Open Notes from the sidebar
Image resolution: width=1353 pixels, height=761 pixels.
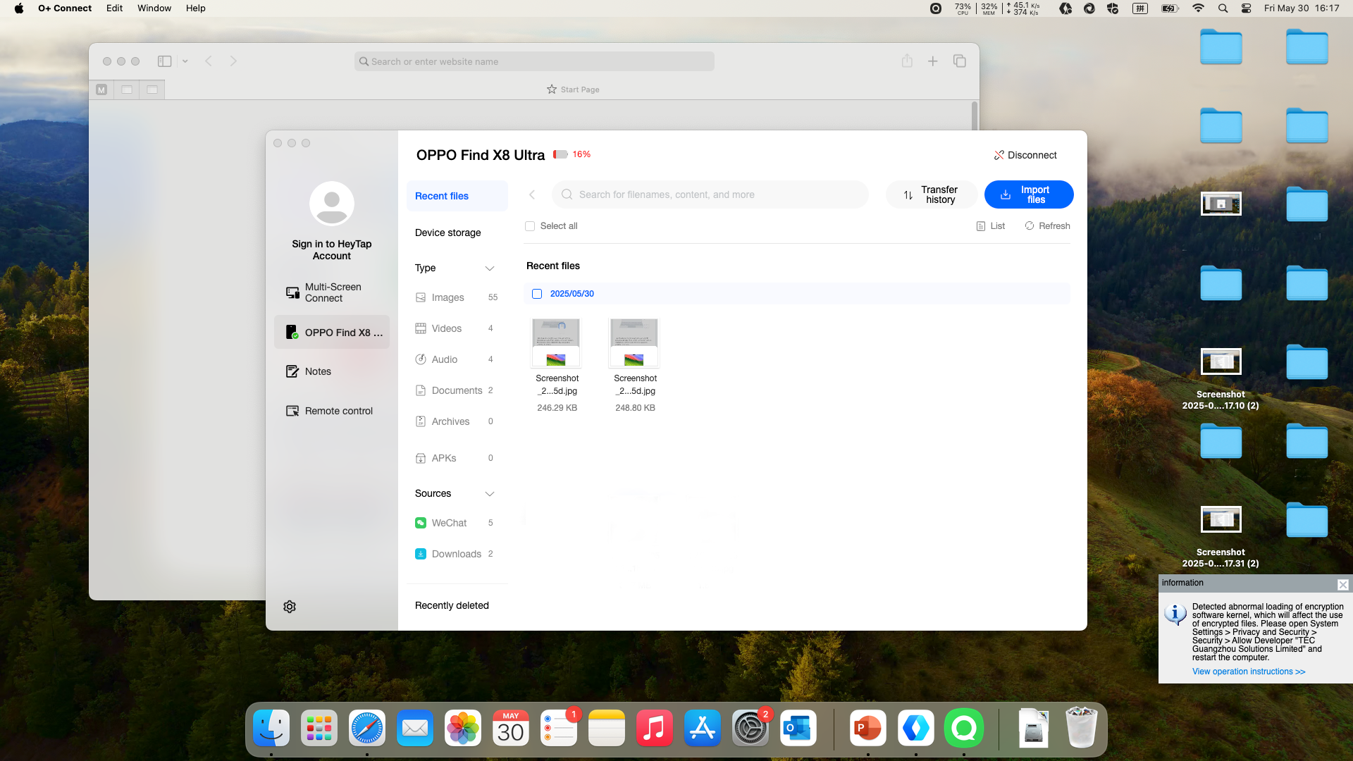317,371
